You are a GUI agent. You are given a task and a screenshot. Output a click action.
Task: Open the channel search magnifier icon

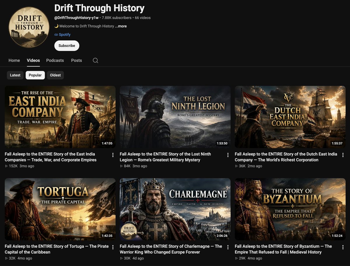click(95, 60)
